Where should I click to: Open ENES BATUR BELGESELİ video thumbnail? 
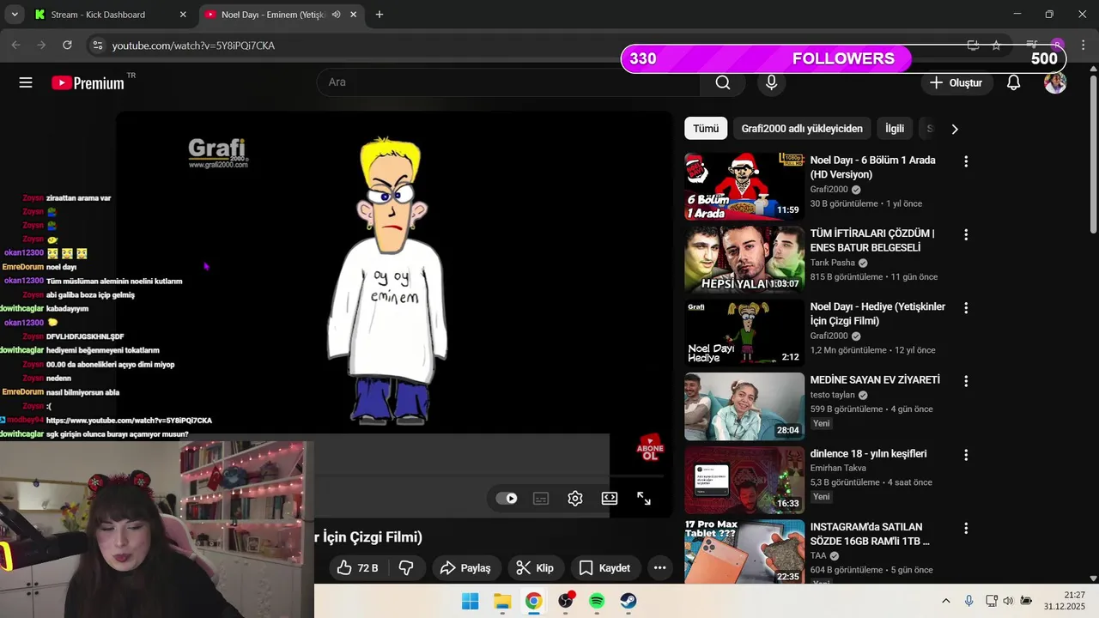744,259
